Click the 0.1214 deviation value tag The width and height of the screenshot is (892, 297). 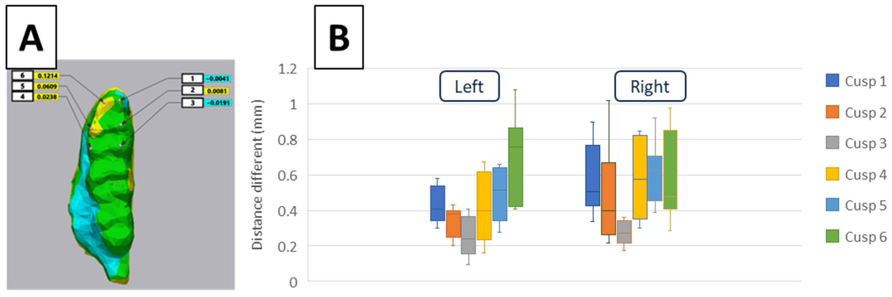point(47,76)
